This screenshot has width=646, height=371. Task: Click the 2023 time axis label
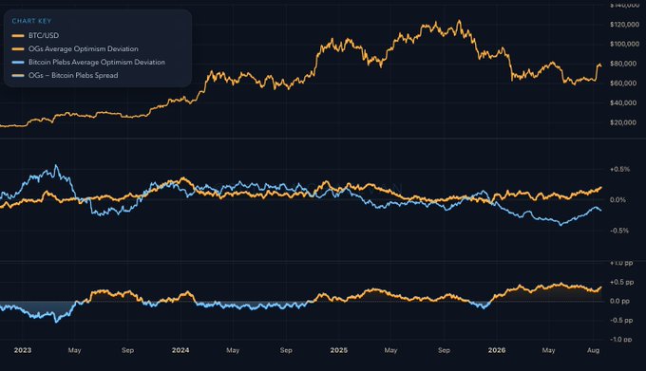[22, 350]
